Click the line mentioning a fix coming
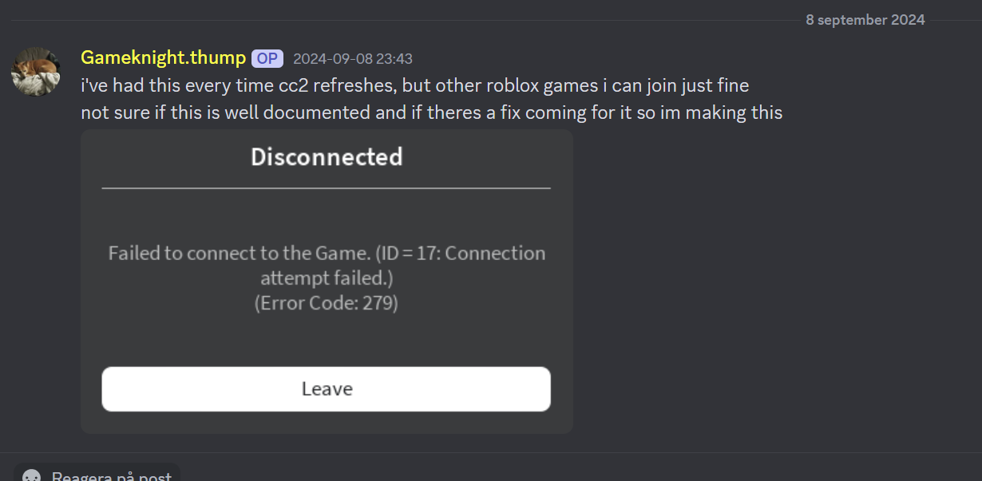This screenshot has height=481, width=982. [431, 112]
